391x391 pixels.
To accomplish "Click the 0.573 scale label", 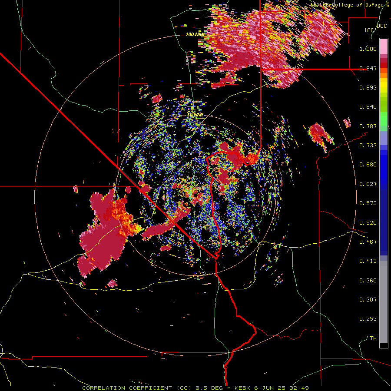I will click(x=368, y=203).
